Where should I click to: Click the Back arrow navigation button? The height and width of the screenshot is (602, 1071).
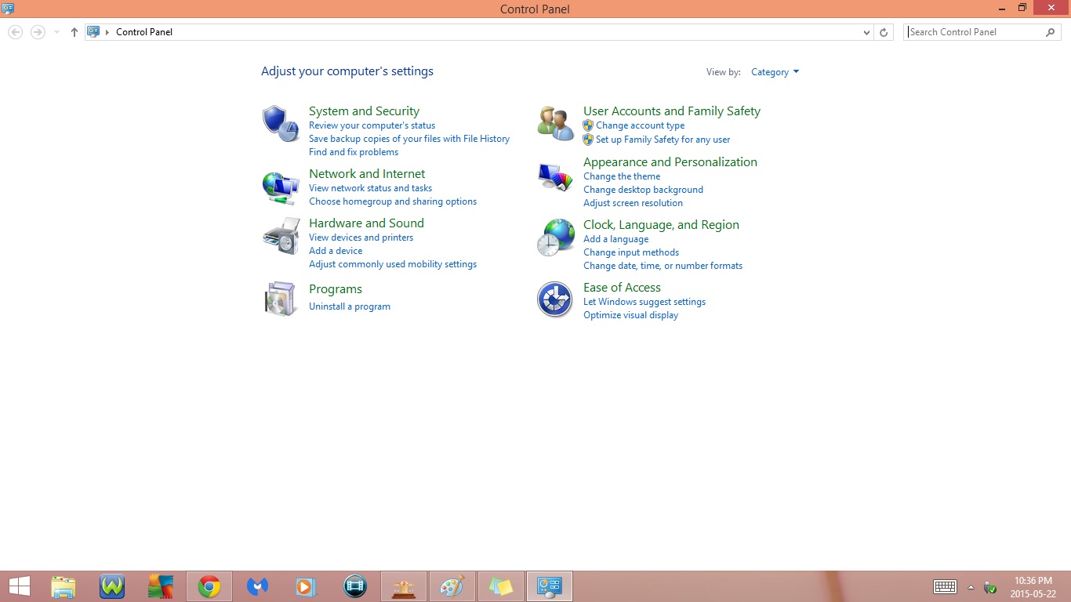[15, 32]
